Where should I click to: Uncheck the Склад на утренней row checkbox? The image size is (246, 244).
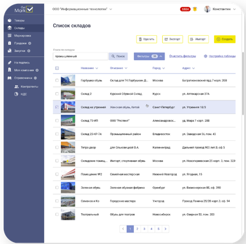coord(57,107)
